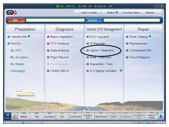Click the Repair column header

tap(143, 29)
